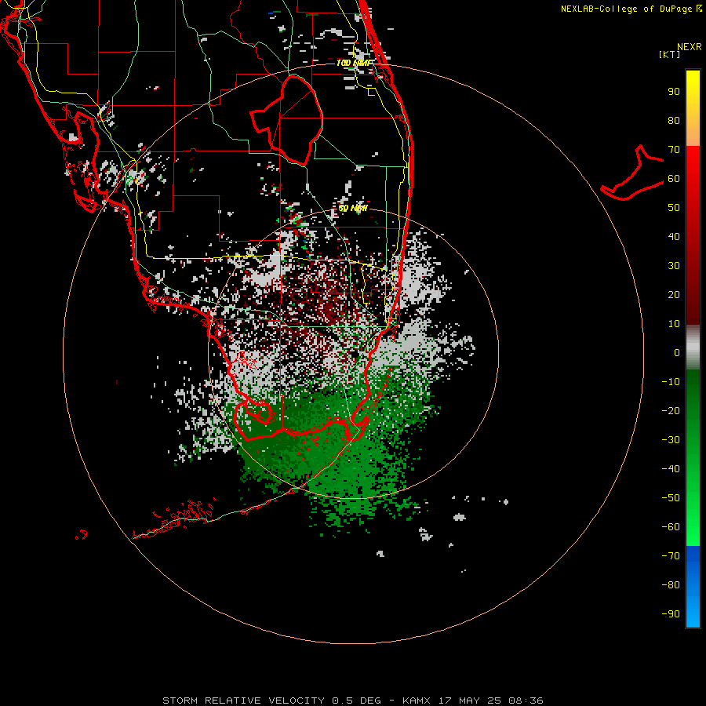Image resolution: width=706 pixels, height=706 pixels.
Task: Click the 70 value on the velocity scale
Action: pos(674,150)
